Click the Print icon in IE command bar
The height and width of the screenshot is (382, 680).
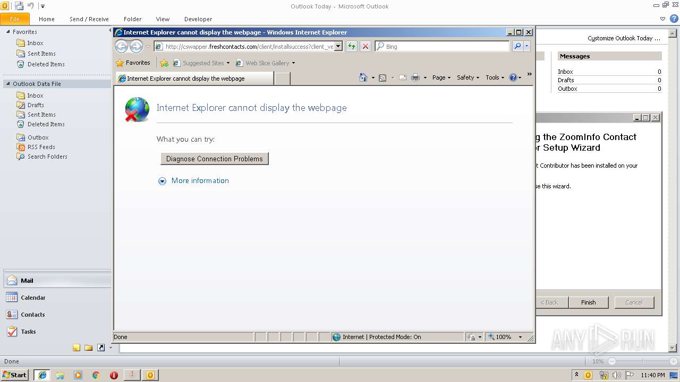click(415, 77)
